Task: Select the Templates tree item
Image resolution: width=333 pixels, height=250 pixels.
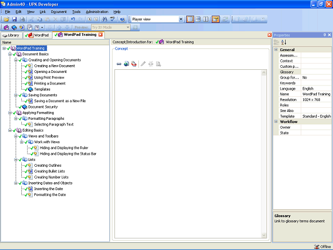Action: click(x=42, y=89)
